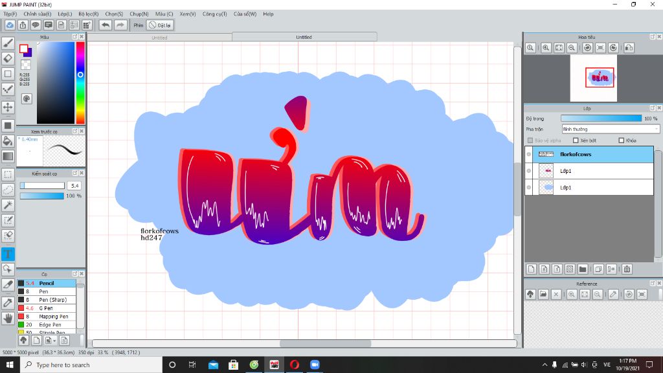The image size is (663, 373).
Task: Open the Zoom app from taskbar
Action: click(x=315, y=365)
